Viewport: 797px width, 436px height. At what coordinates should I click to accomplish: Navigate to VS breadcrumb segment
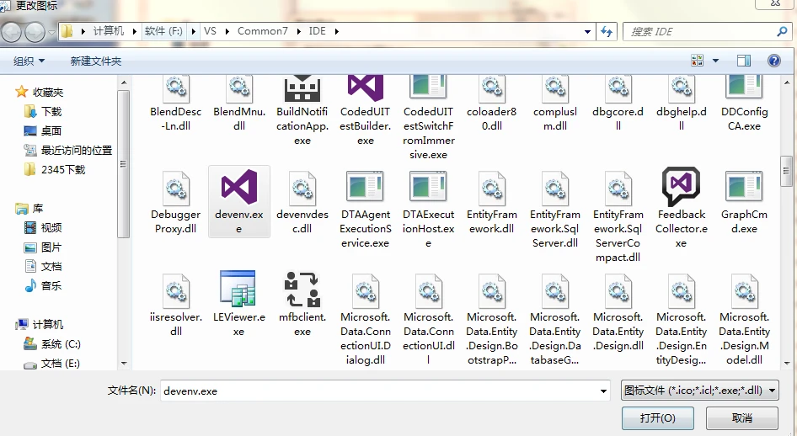pos(210,31)
